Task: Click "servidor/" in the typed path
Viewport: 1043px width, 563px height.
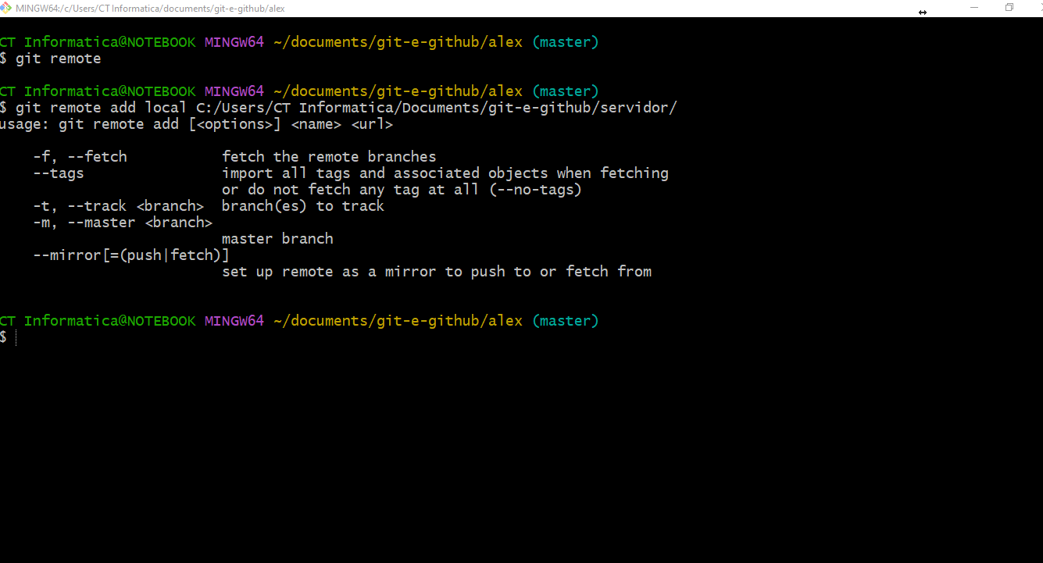Action: 638,108
